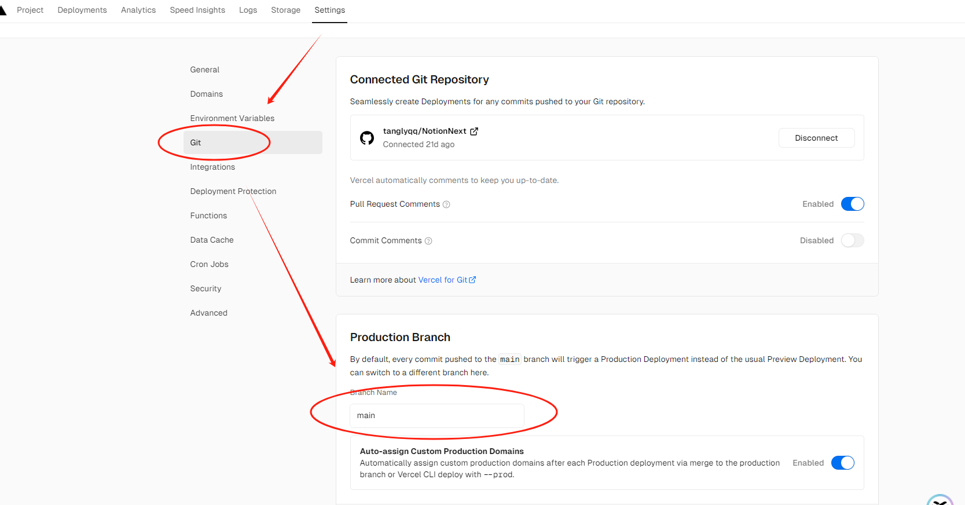Image resolution: width=965 pixels, height=505 pixels.
Task: Disable the Pull Request Comments toggle
Action: pyautogui.click(x=852, y=204)
